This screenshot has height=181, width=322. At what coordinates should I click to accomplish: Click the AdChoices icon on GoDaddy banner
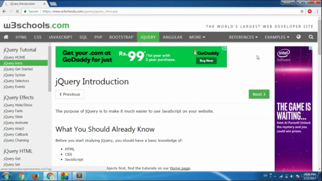pyautogui.click(x=224, y=49)
